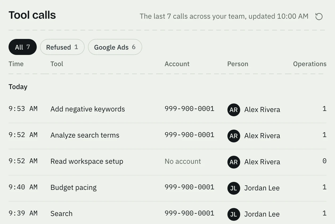Click the No account cell

pos(183,161)
